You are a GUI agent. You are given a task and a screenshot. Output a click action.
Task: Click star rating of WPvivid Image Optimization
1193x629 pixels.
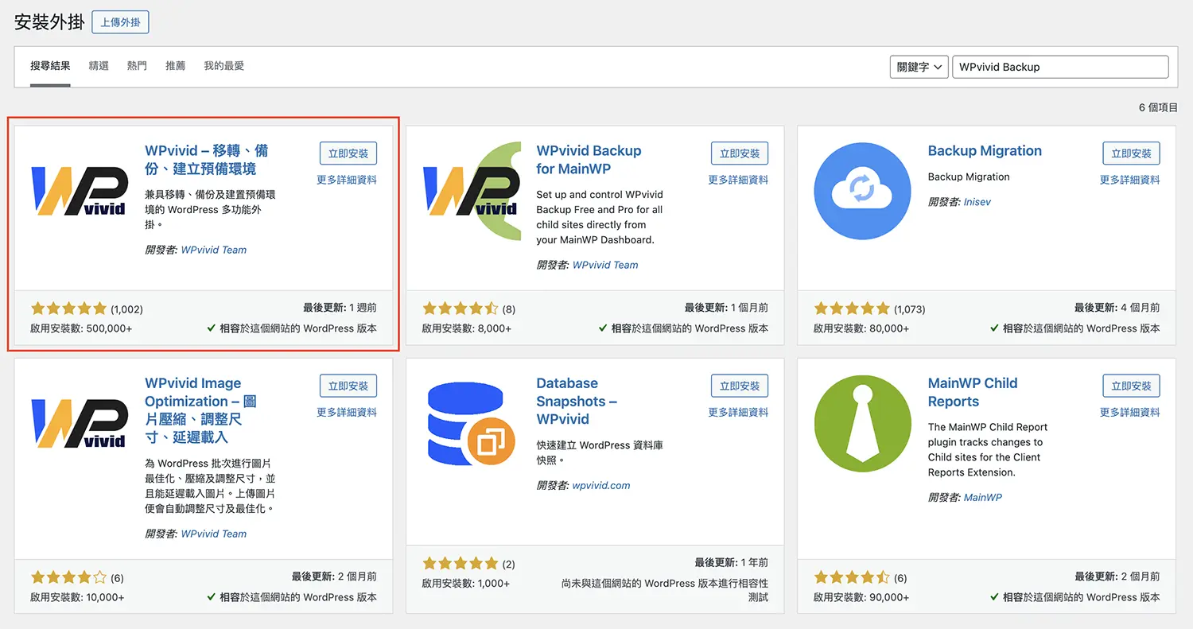(69, 577)
